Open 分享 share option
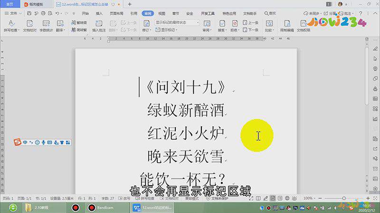This screenshot has width=380, height=213. pos(330,13)
